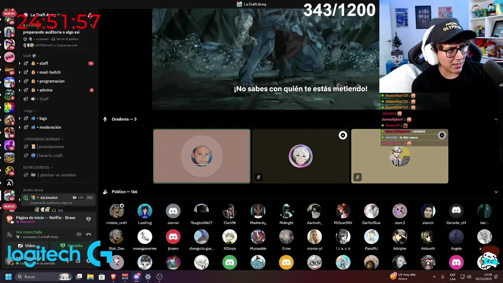Image resolution: width=503 pixels, height=283 pixels.
Task: Click audience member rindete_craft
Action: 117,214
